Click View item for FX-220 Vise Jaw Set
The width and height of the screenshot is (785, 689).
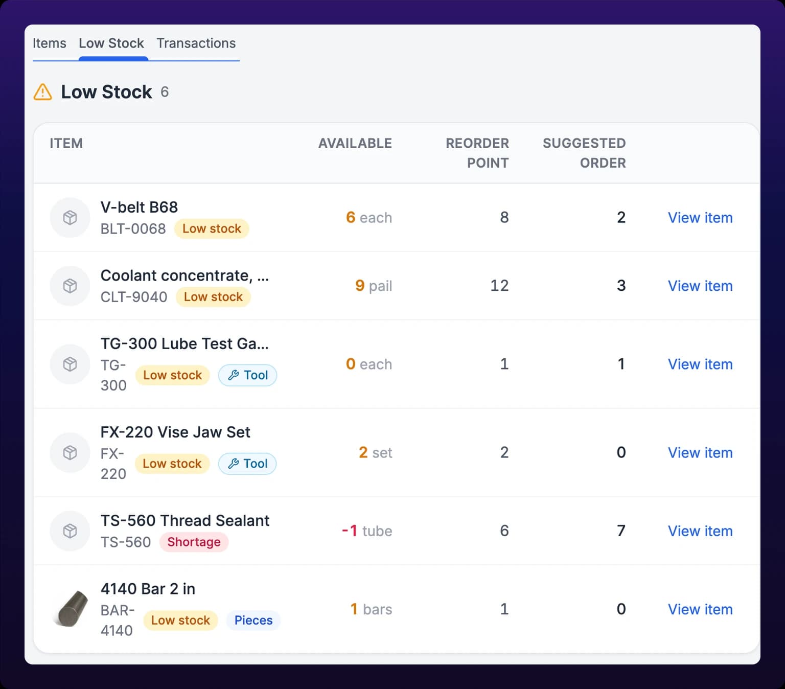tap(700, 452)
